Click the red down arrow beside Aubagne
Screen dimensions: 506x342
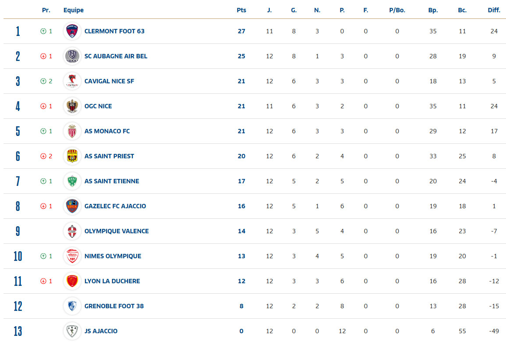pyautogui.click(x=43, y=56)
